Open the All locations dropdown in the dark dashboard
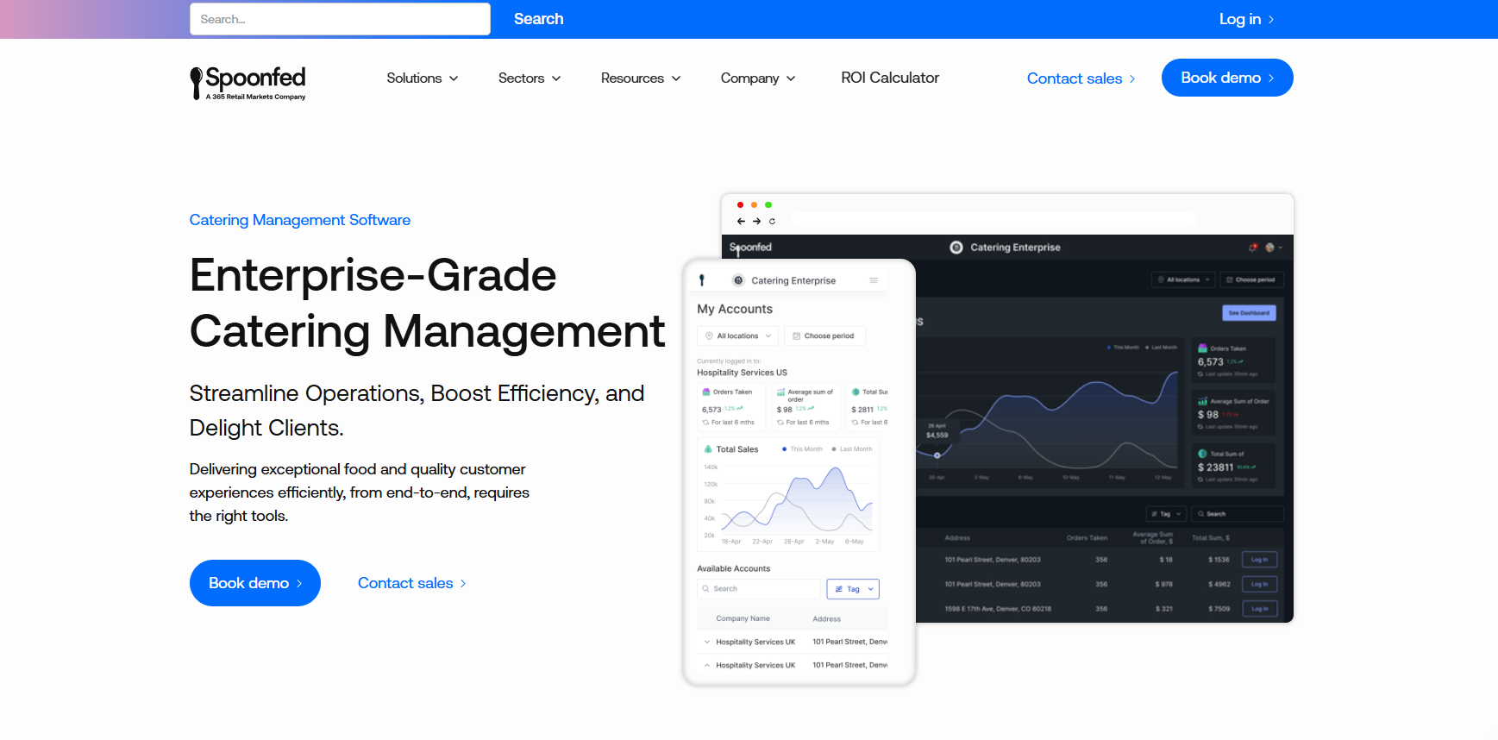1498x740 pixels. [1183, 279]
